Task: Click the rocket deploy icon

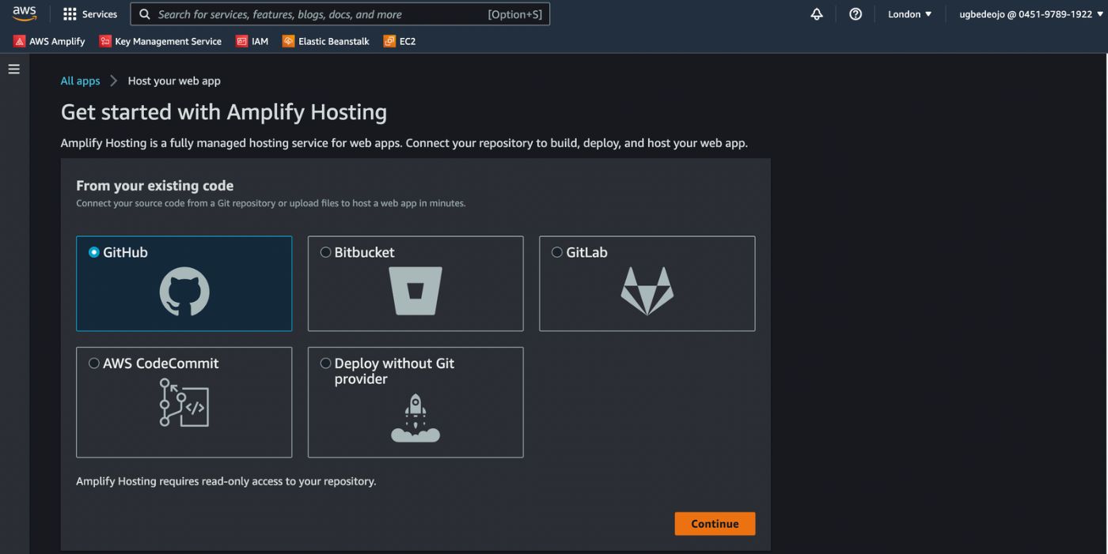Action: [415, 418]
